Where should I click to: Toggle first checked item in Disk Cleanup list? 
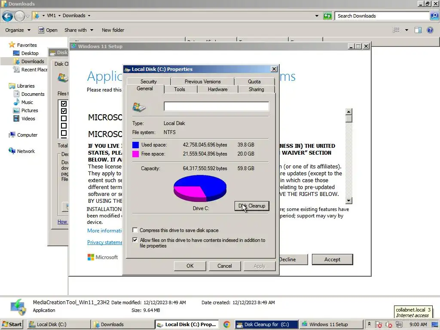coord(64,104)
